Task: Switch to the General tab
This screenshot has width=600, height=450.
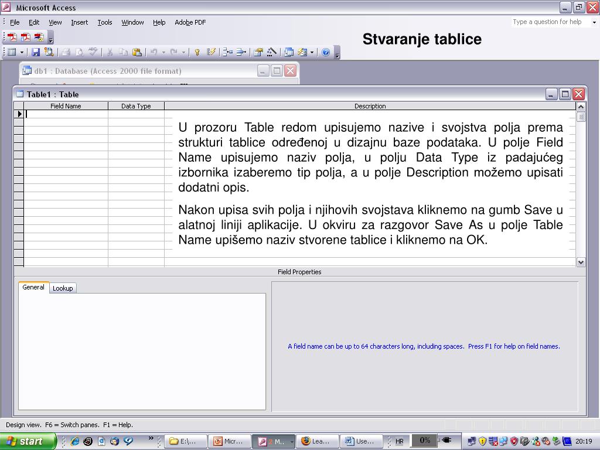Action: [x=33, y=287]
